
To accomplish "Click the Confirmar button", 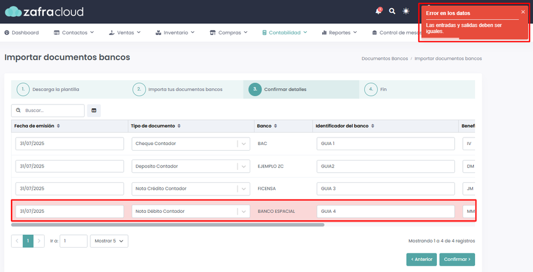I will coord(457,259).
